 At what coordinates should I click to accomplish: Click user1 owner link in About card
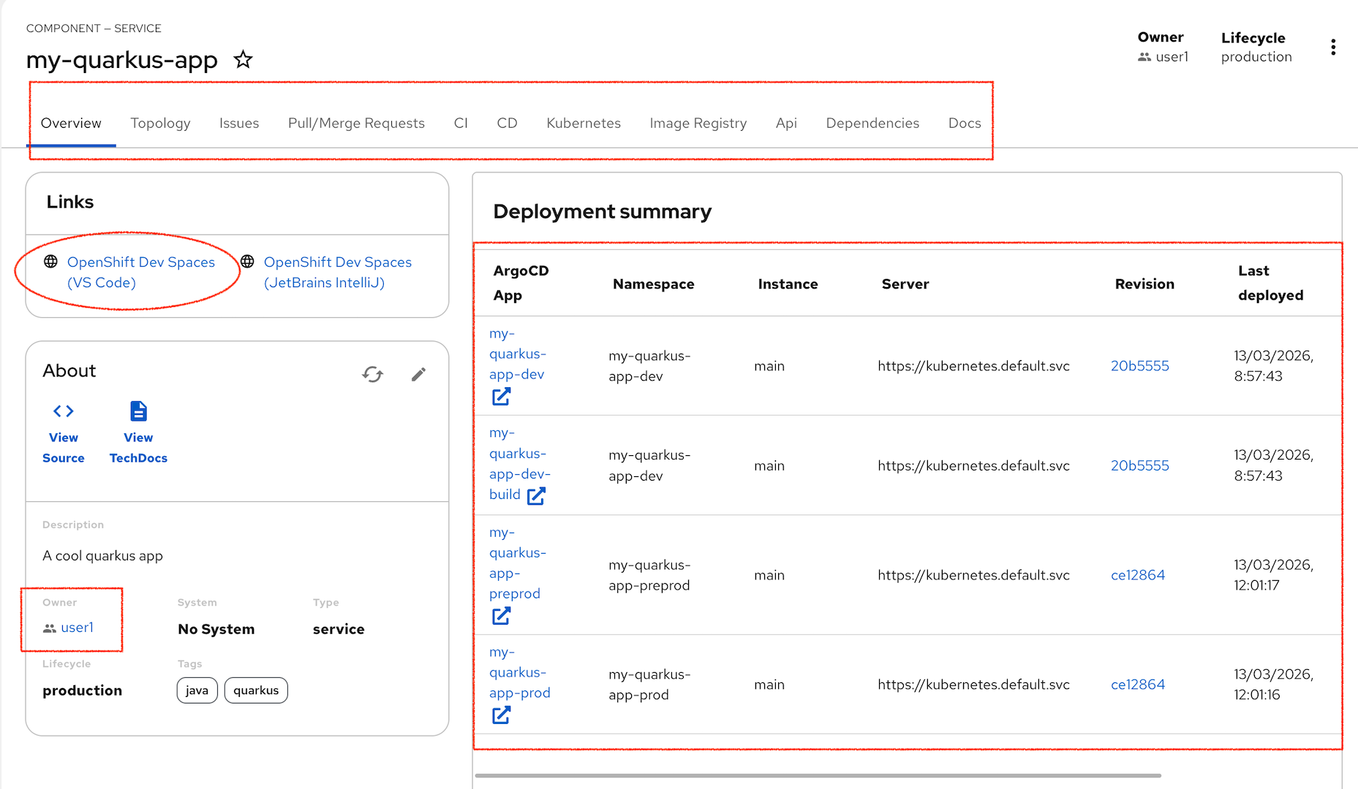pos(77,628)
